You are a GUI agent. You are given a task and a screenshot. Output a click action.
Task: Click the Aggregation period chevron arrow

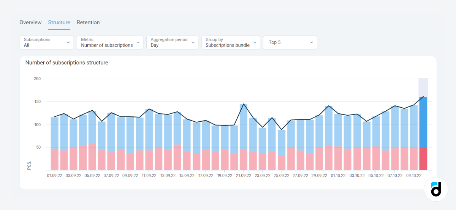tap(193, 42)
